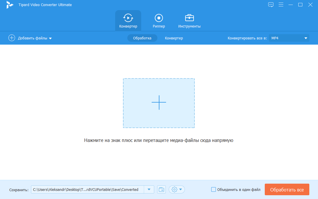
Task: Open the feedback chat bubble icon
Action: (x=271, y=5)
